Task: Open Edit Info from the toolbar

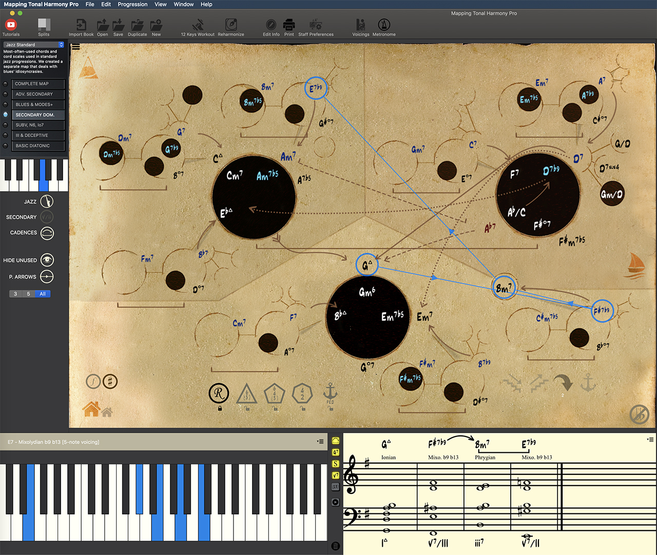Action: [271, 24]
